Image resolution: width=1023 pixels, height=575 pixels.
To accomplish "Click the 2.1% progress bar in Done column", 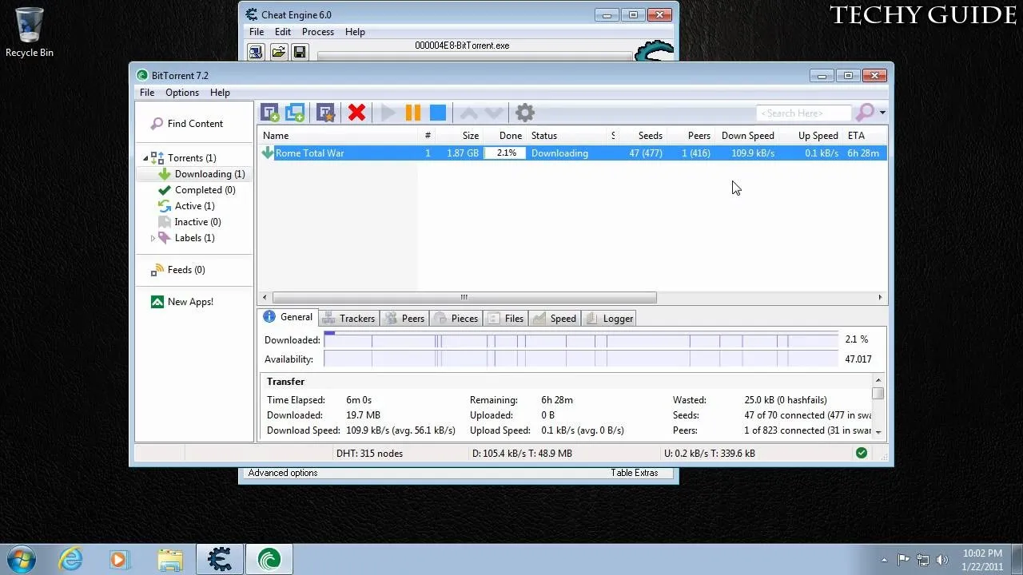I will (505, 153).
